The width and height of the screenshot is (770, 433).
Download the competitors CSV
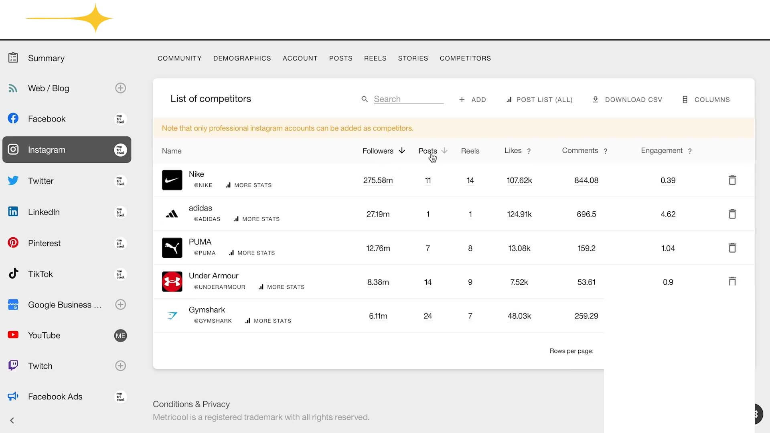point(627,99)
